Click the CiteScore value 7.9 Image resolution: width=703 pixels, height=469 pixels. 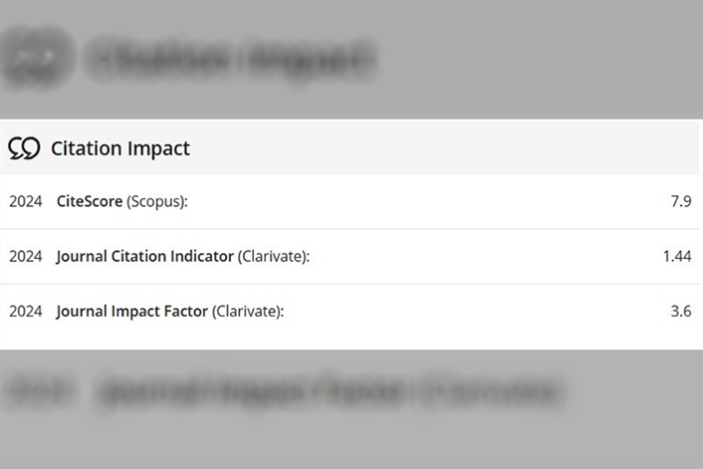pyautogui.click(x=681, y=201)
